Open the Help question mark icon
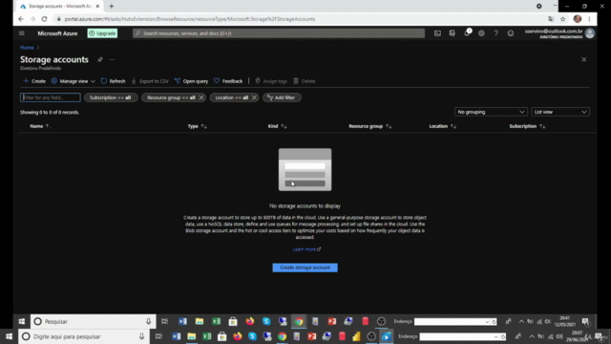This screenshot has height=344, width=611. click(495, 33)
